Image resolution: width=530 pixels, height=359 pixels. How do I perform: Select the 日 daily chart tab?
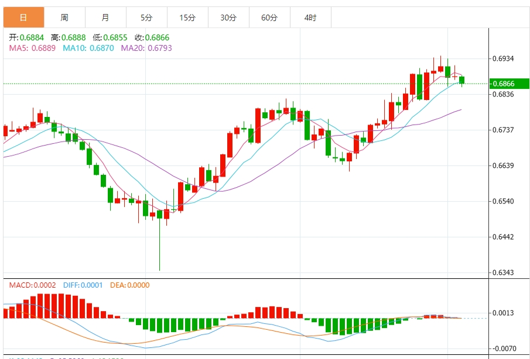(23, 18)
